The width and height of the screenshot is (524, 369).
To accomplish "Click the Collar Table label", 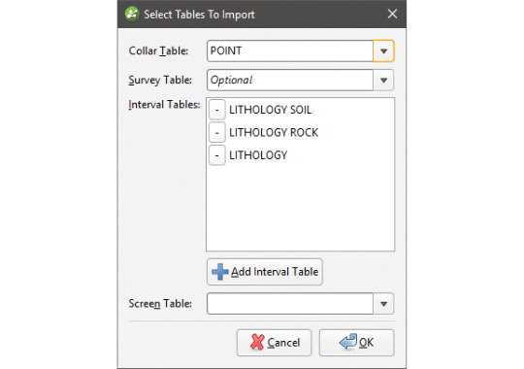I will pos(158,50).
